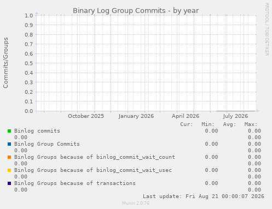
Task: Click the 1.0 y-axis tick label
Action: 29,15
